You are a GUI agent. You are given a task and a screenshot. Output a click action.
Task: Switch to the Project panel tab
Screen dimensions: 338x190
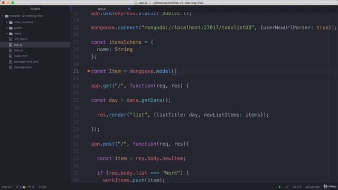[x=35, y=9]
